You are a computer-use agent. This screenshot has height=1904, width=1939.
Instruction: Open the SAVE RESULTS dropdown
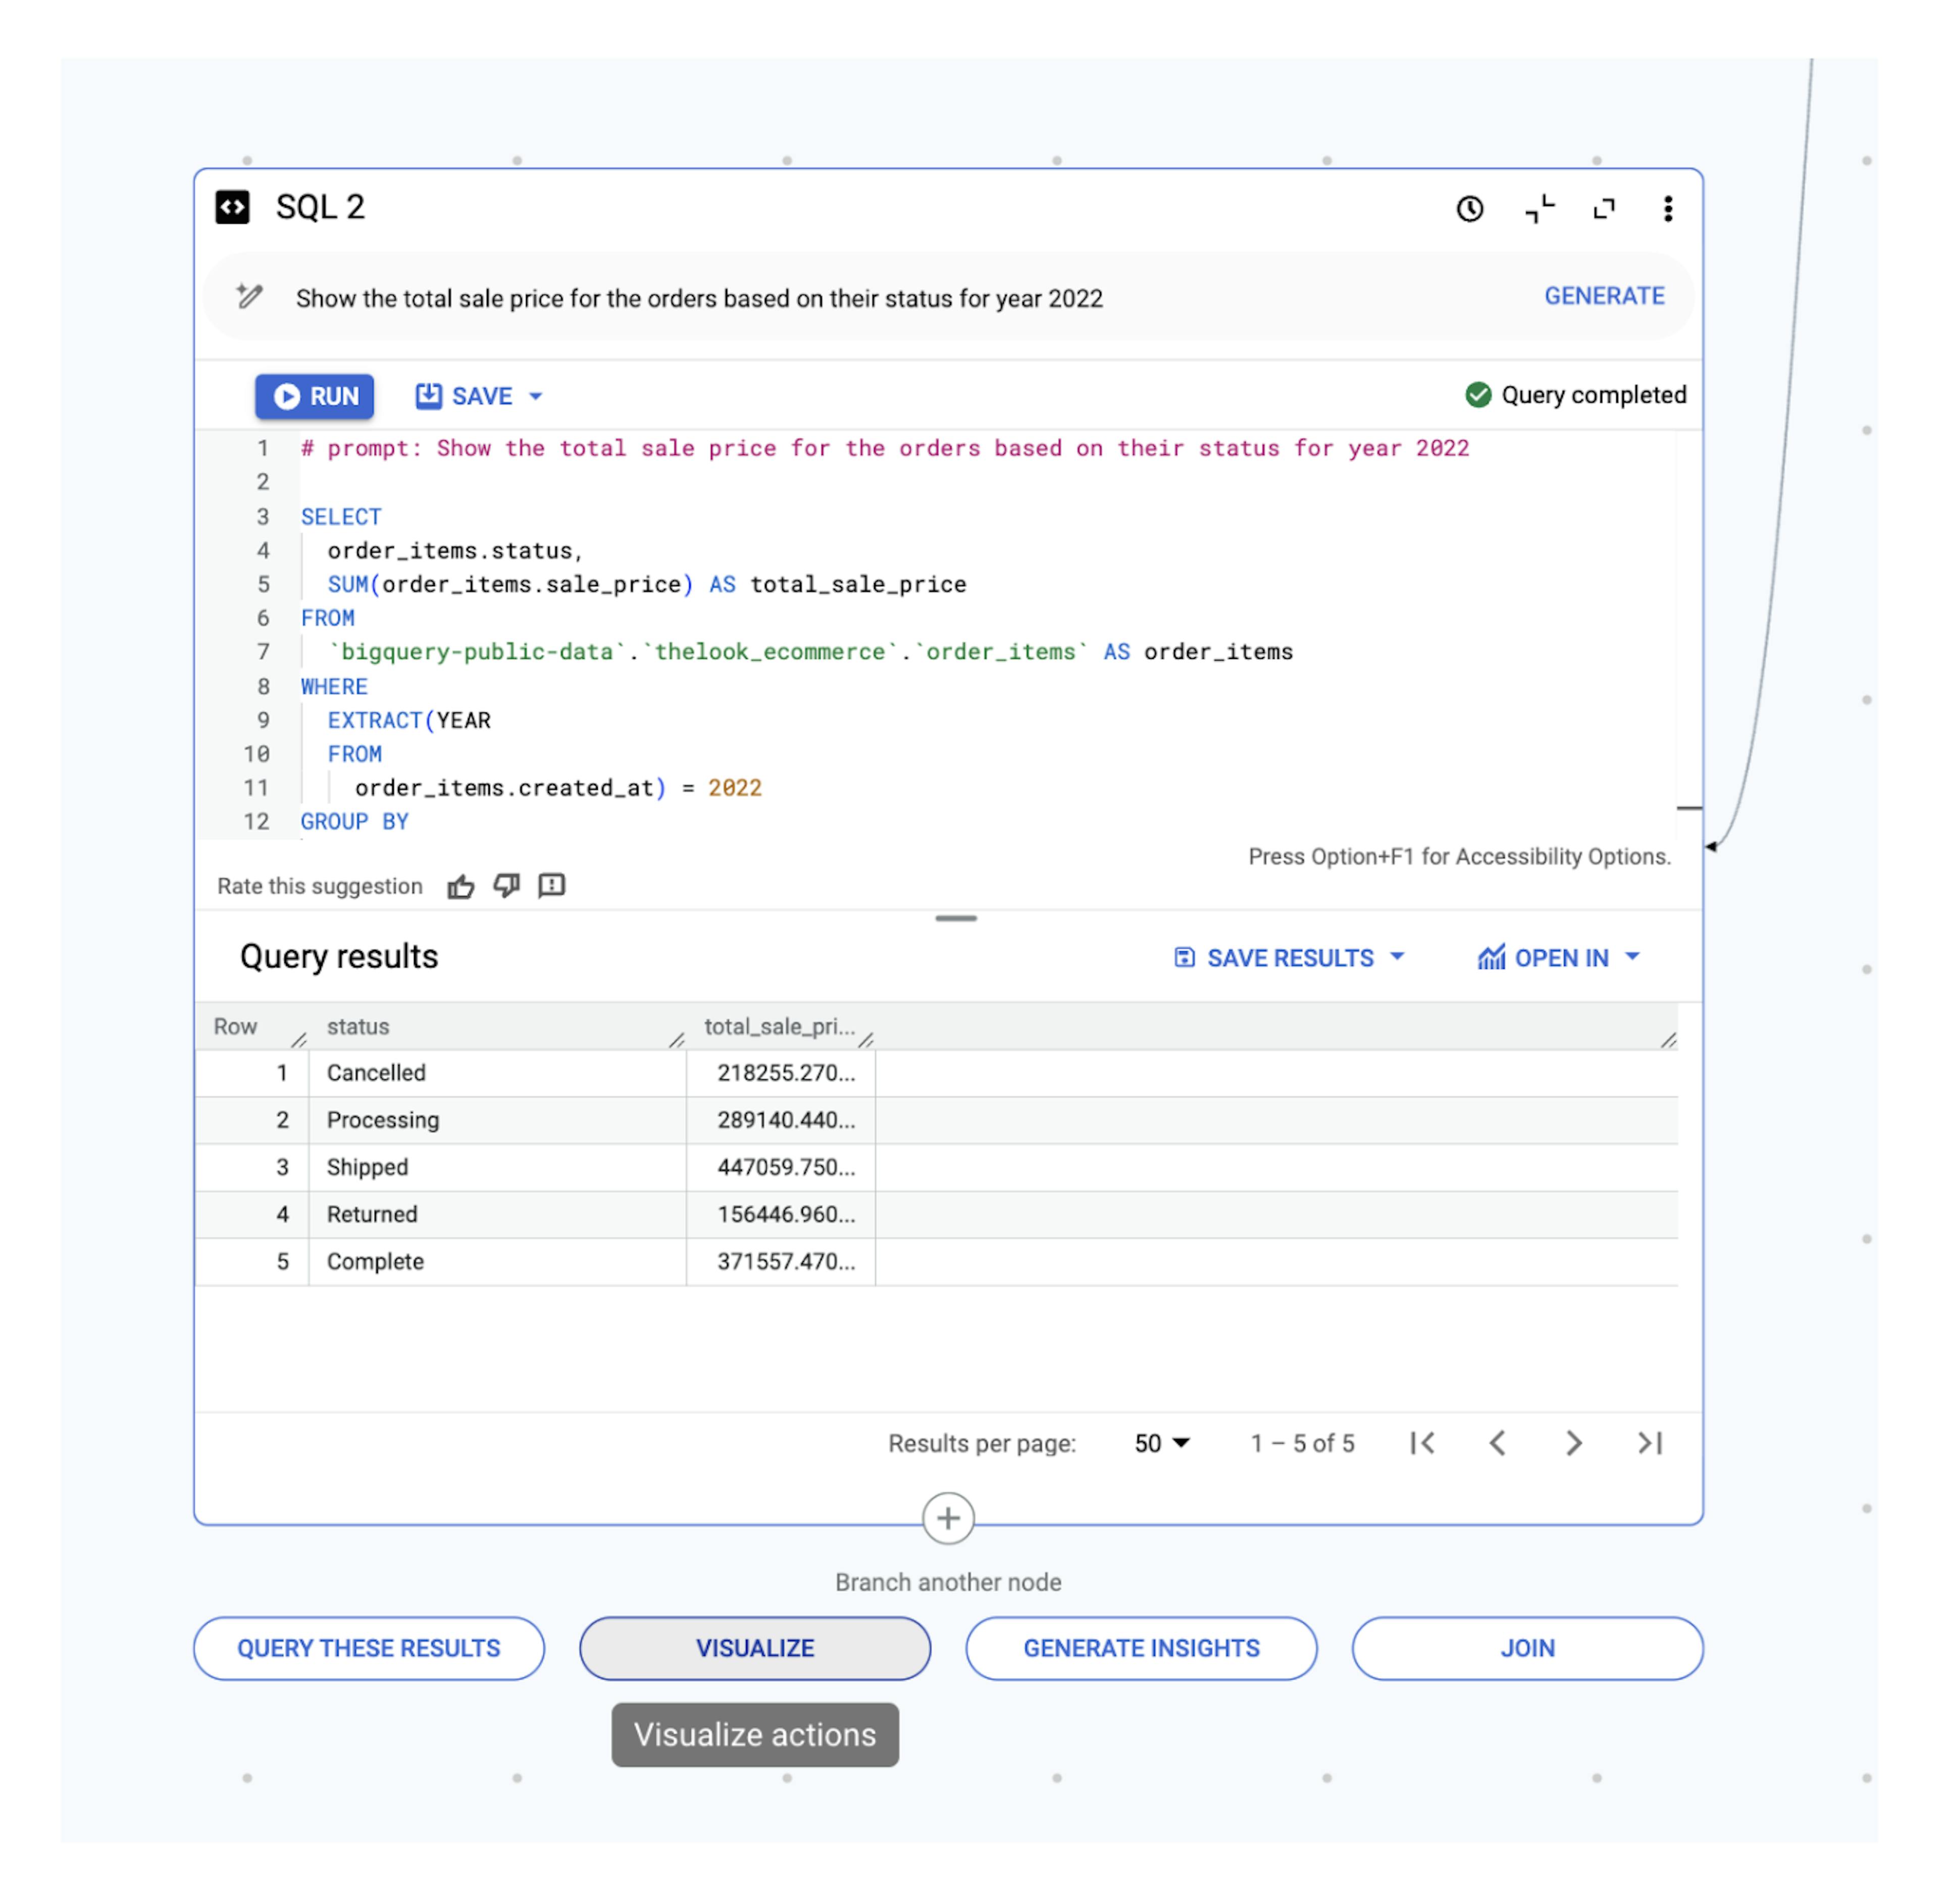click(1289, 958)
